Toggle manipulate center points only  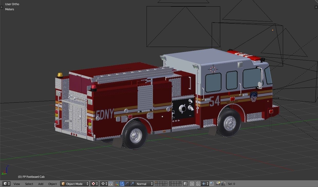110,184
